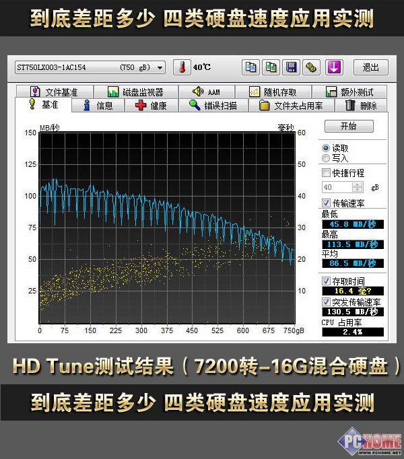Image resolution: width=404 pixels, height=459 pixels.
Task: Switch to the 磁盘监视器 tab
Action: click(x=136, y=92)
